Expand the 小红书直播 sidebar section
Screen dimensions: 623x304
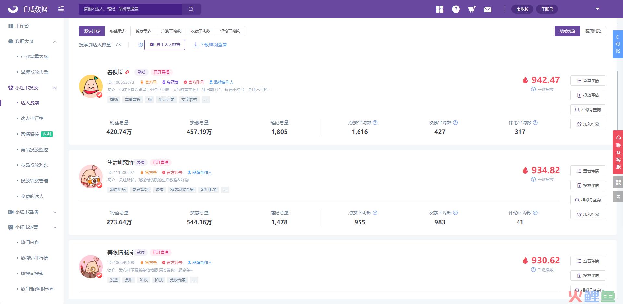point(55,212)
